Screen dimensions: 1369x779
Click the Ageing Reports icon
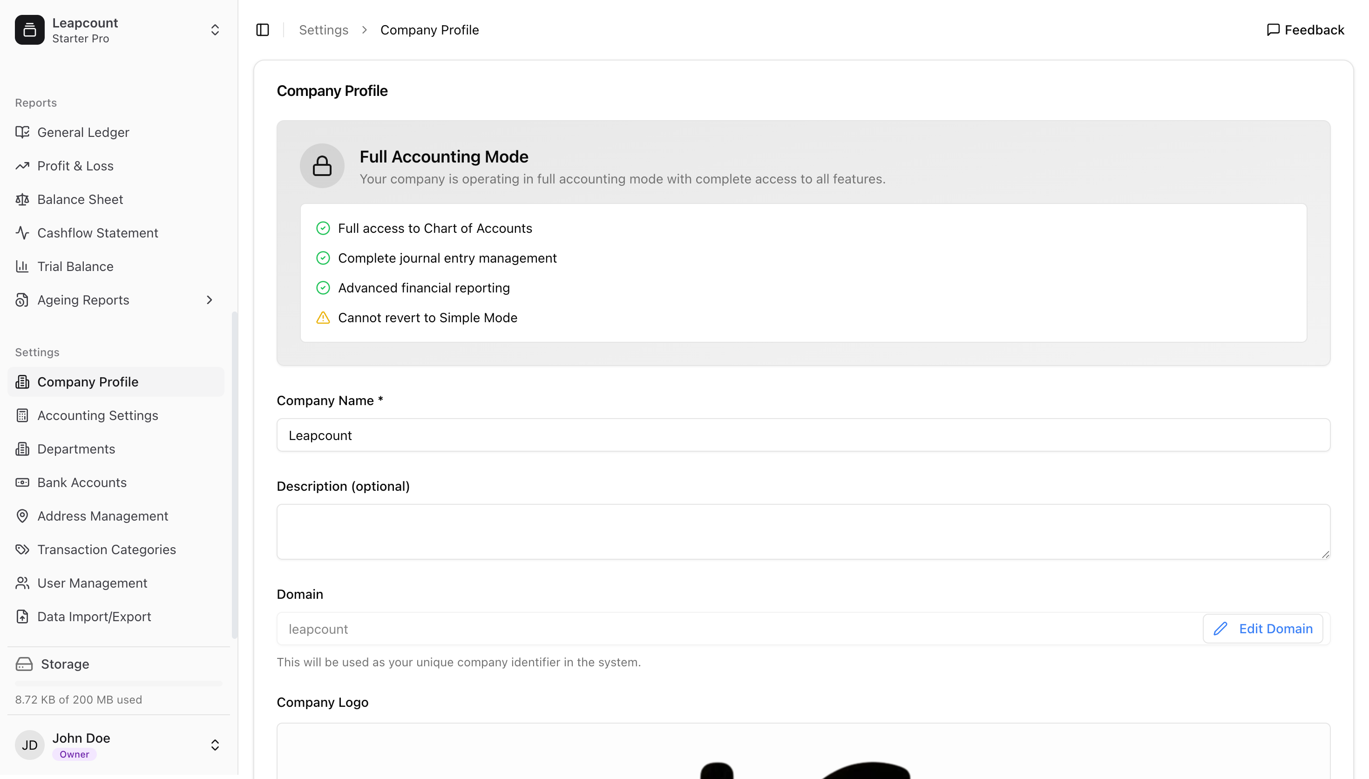click(22, 300)
